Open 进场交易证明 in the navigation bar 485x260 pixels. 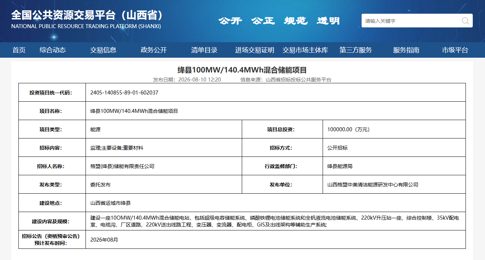pyautogui.click(x=255, y=50)
